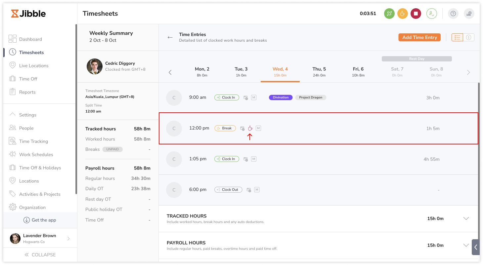This screenshot has width=483, height=265.
Task: Expand the PAYROLL HOURS section chevron
Action: pos(466,245)
